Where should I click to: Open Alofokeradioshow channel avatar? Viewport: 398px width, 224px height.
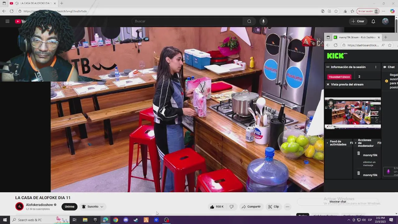20,206
